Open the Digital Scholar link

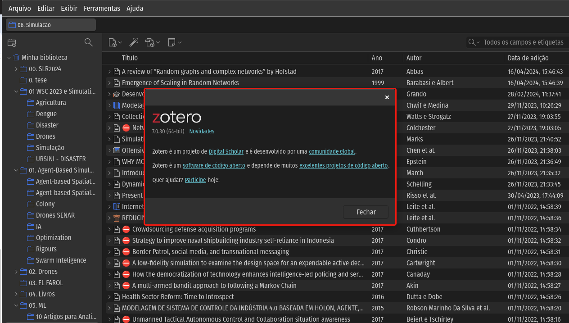[226, 152]
